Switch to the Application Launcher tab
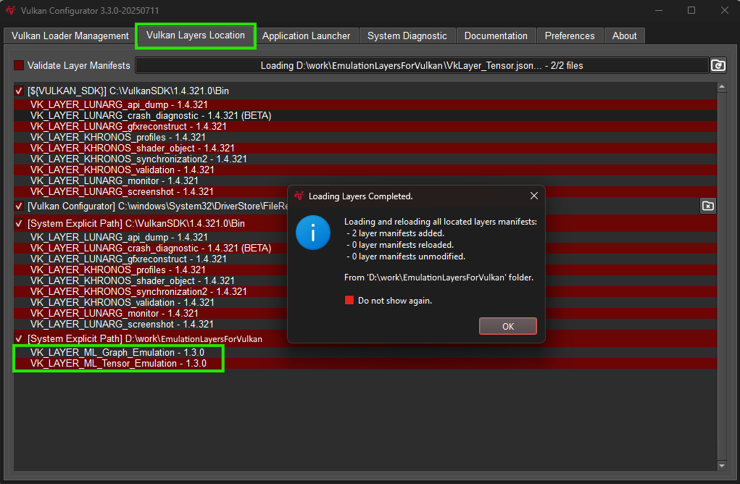 (x=307, y=36)
